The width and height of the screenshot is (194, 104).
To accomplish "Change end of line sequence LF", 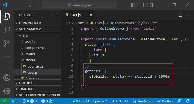I will pyautogui.click(x=127, y=101).
